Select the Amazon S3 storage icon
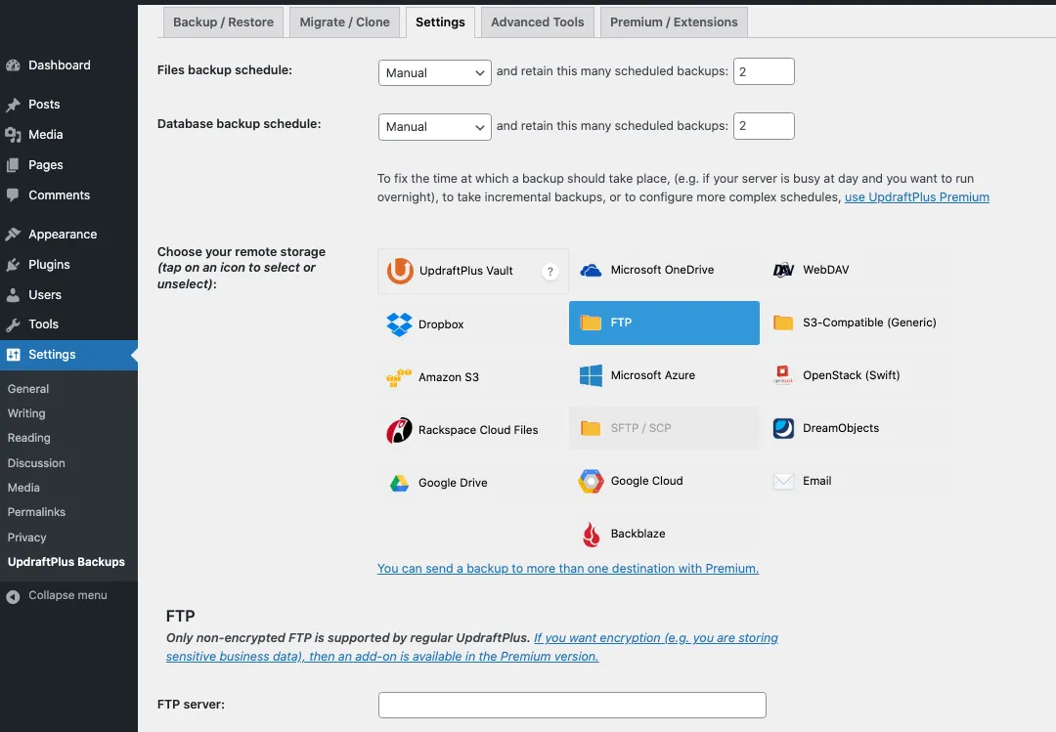The height and width of the screenshot is (732, 1056). 399,377
